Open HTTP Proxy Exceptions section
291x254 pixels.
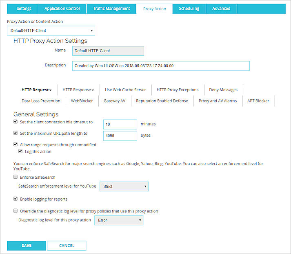click(178, 90)
